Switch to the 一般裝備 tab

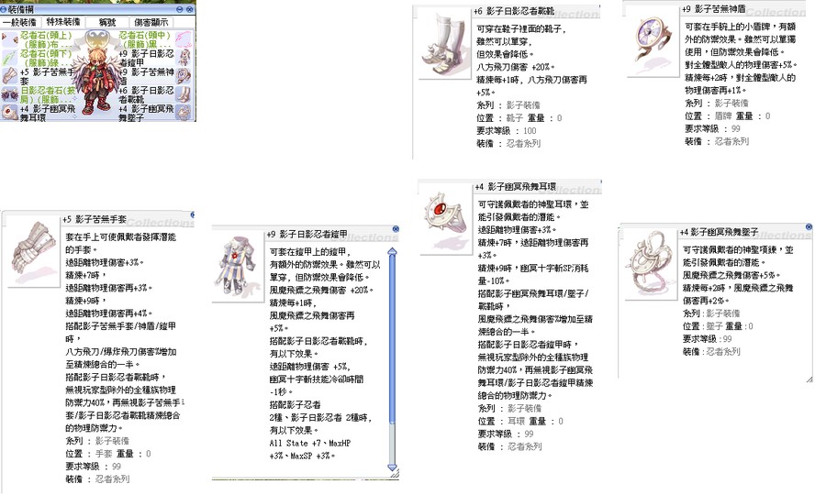(20, 21)
